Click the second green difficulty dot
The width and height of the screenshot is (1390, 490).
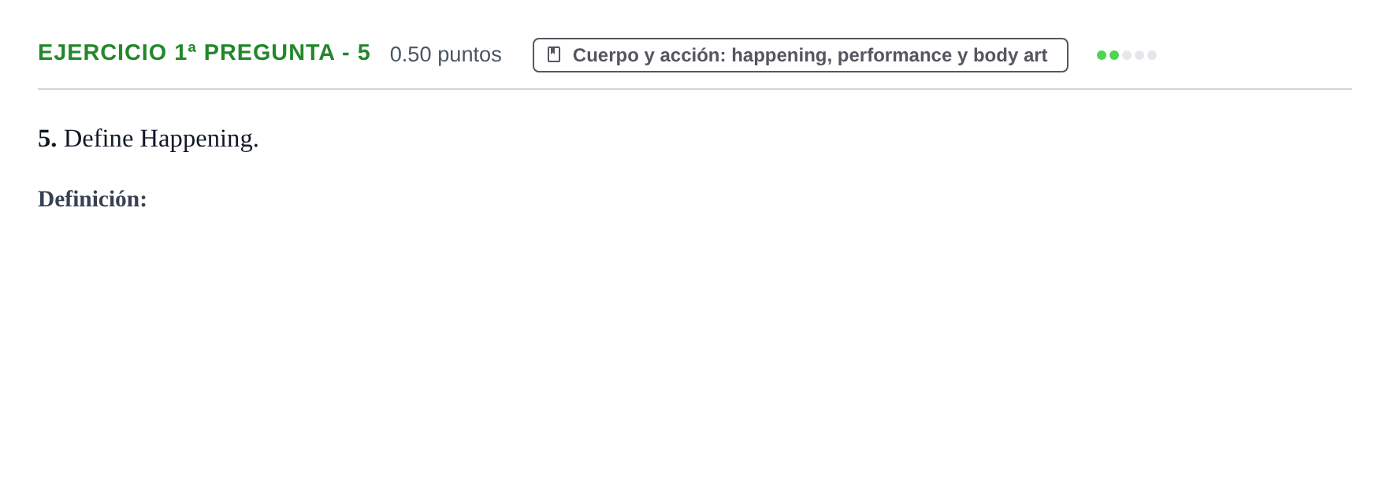tap(1114, 55)
